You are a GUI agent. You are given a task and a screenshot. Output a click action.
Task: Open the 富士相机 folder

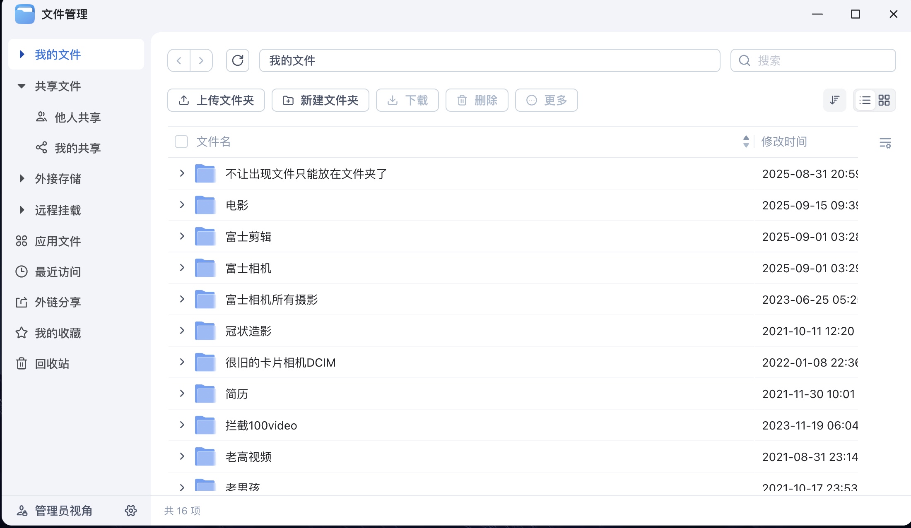point(248,268)
